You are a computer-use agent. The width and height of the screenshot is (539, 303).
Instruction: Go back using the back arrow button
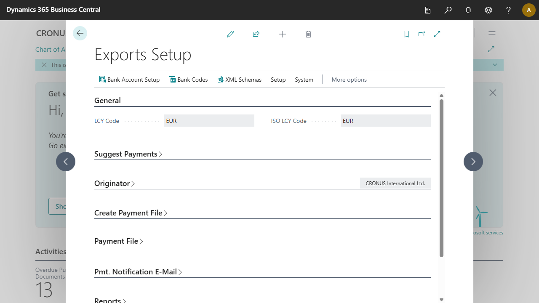pos(80,33)
